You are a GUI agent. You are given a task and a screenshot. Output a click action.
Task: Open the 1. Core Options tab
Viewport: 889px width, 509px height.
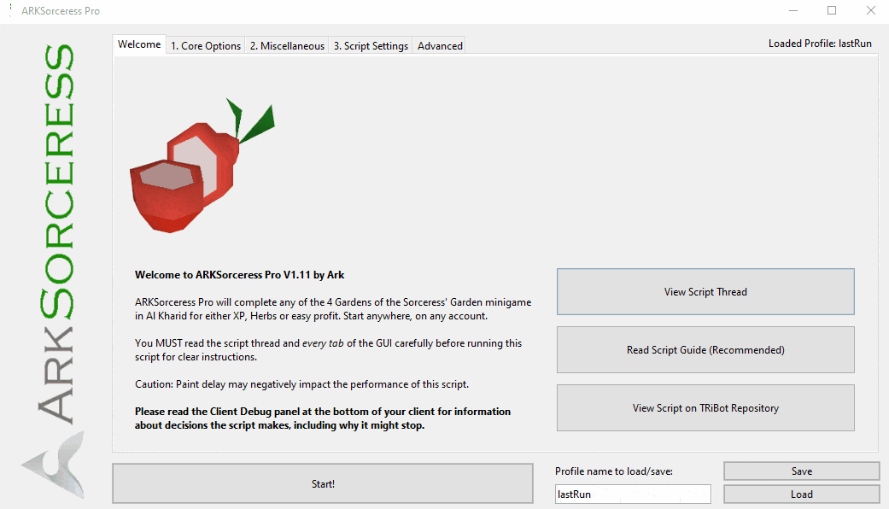coord(206,46)
